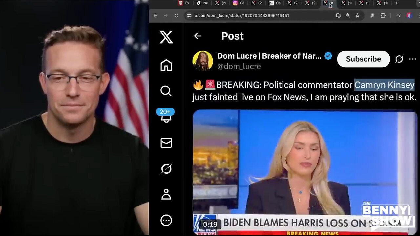Click the blue verified badge

click(x=328, y=56)
